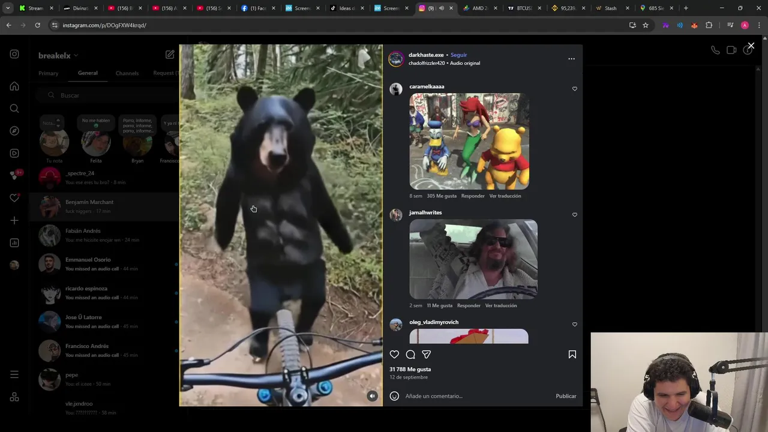The width and height of the screenshot is (768, 432).
Task: Compose a new message with pencil icon
Action: (x=170, y=55)
